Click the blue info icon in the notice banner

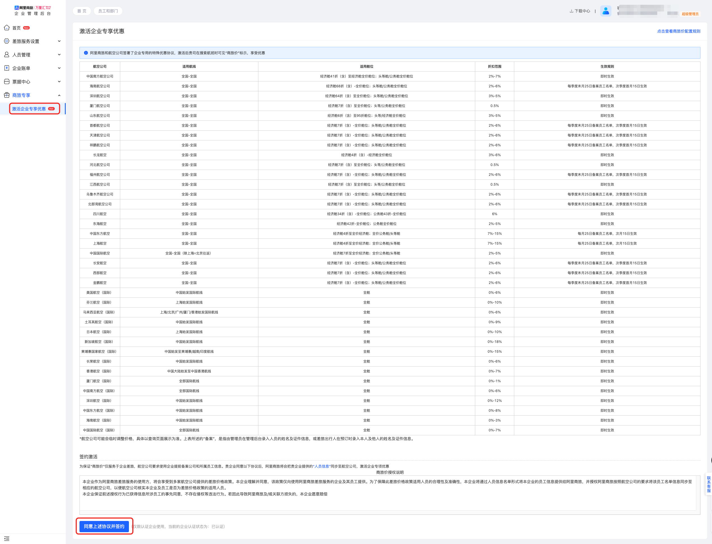pyautogui.click(x=86, y=53)
